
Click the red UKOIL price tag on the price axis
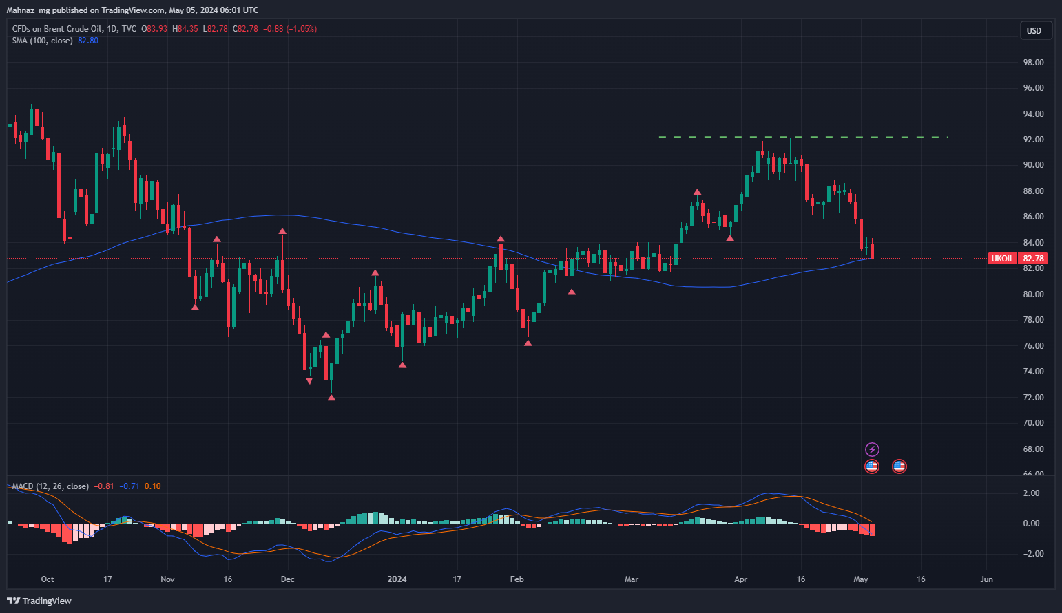[x=1017, y=259]
